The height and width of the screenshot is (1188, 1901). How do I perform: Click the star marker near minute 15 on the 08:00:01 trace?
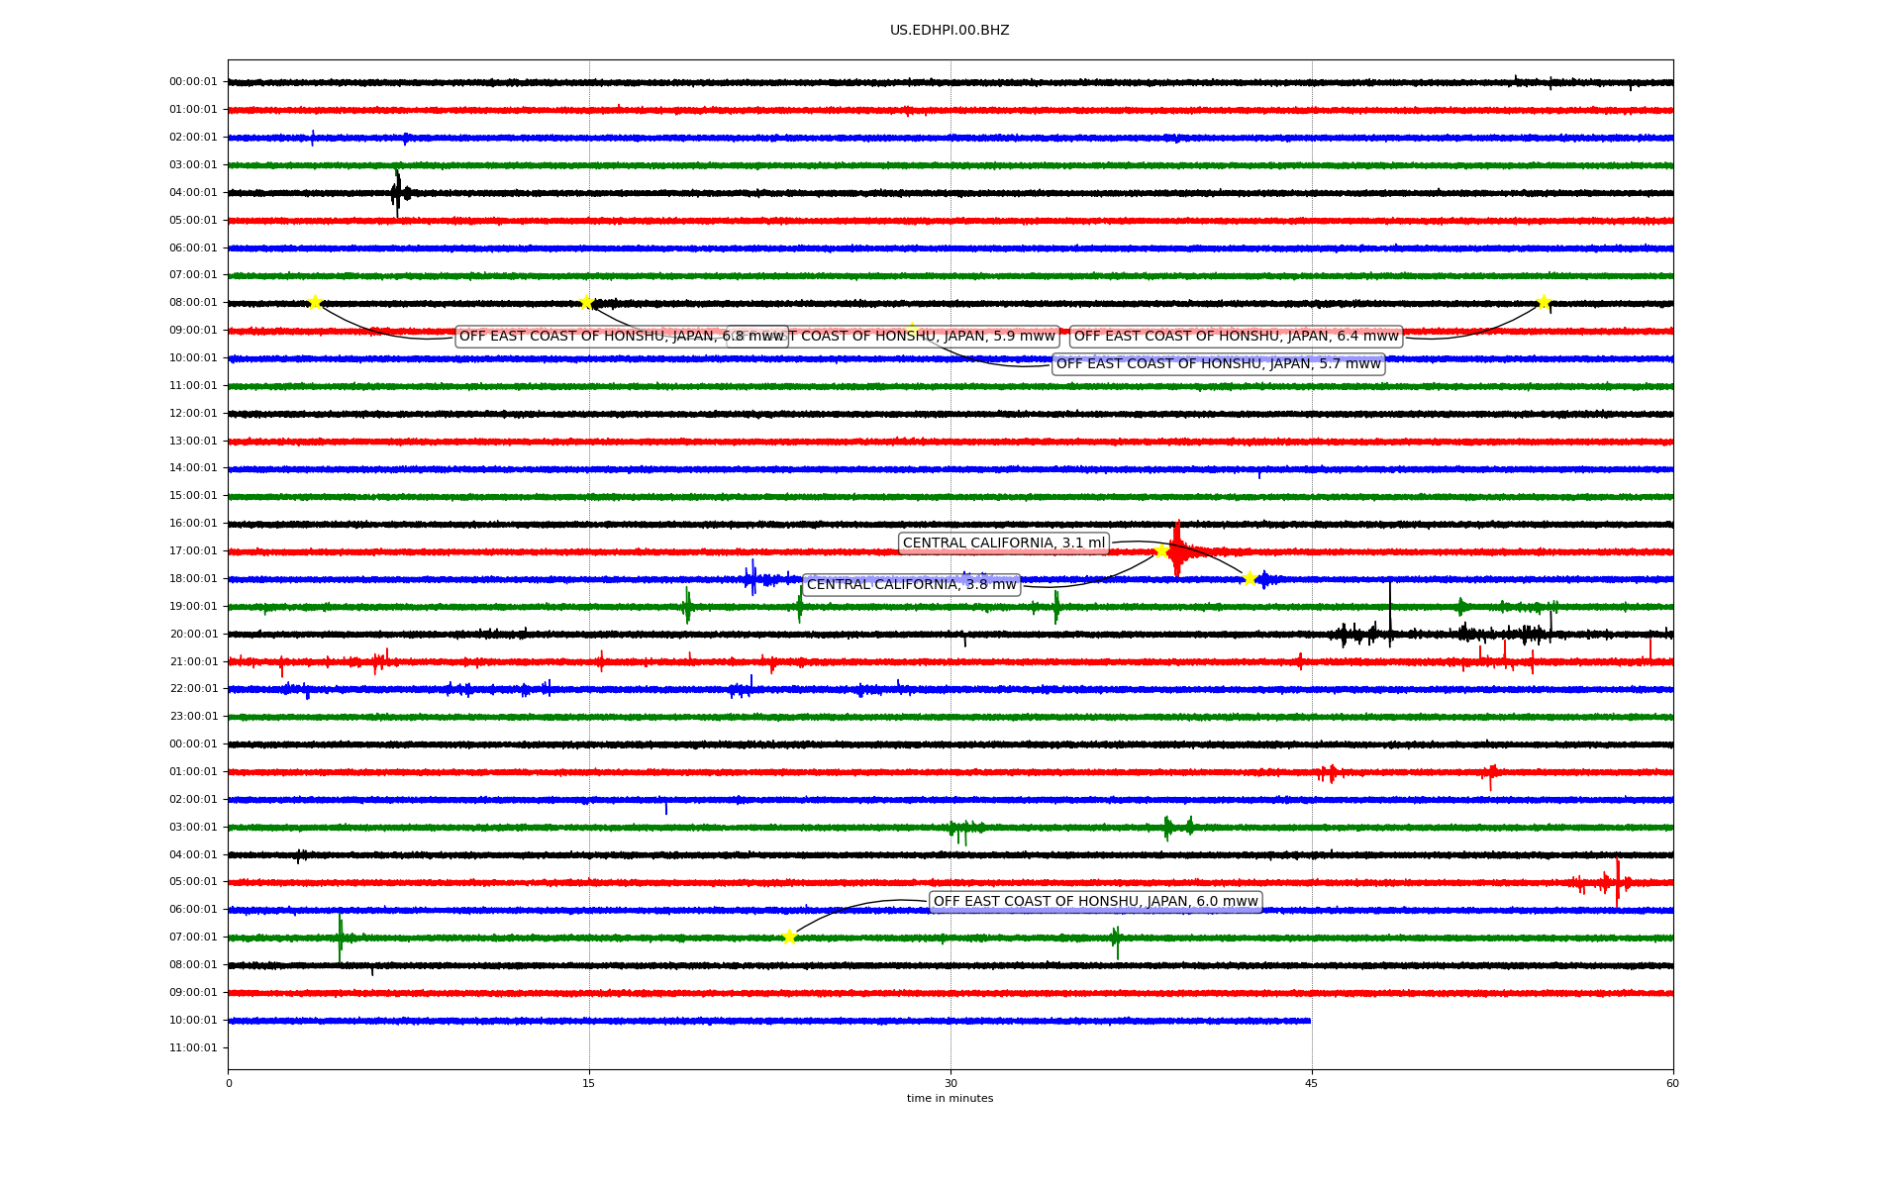point(586,302)
